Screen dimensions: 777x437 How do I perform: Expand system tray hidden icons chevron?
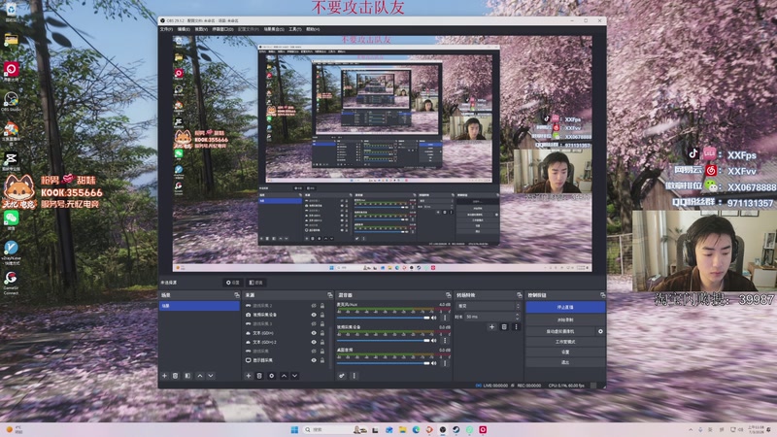pos(691,429)
